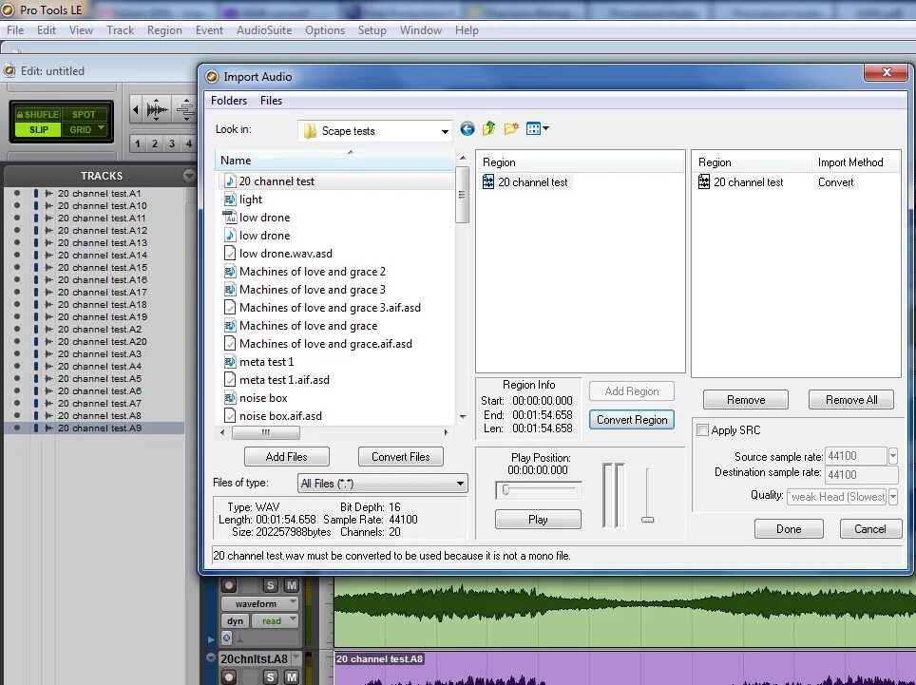Viewport: 916px width, 685px height.
Task: Open the TRACKS list popup menu
Action: 189,175
